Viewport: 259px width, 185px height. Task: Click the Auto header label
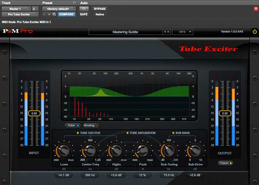pyautogui.click(x=84, y=3)
